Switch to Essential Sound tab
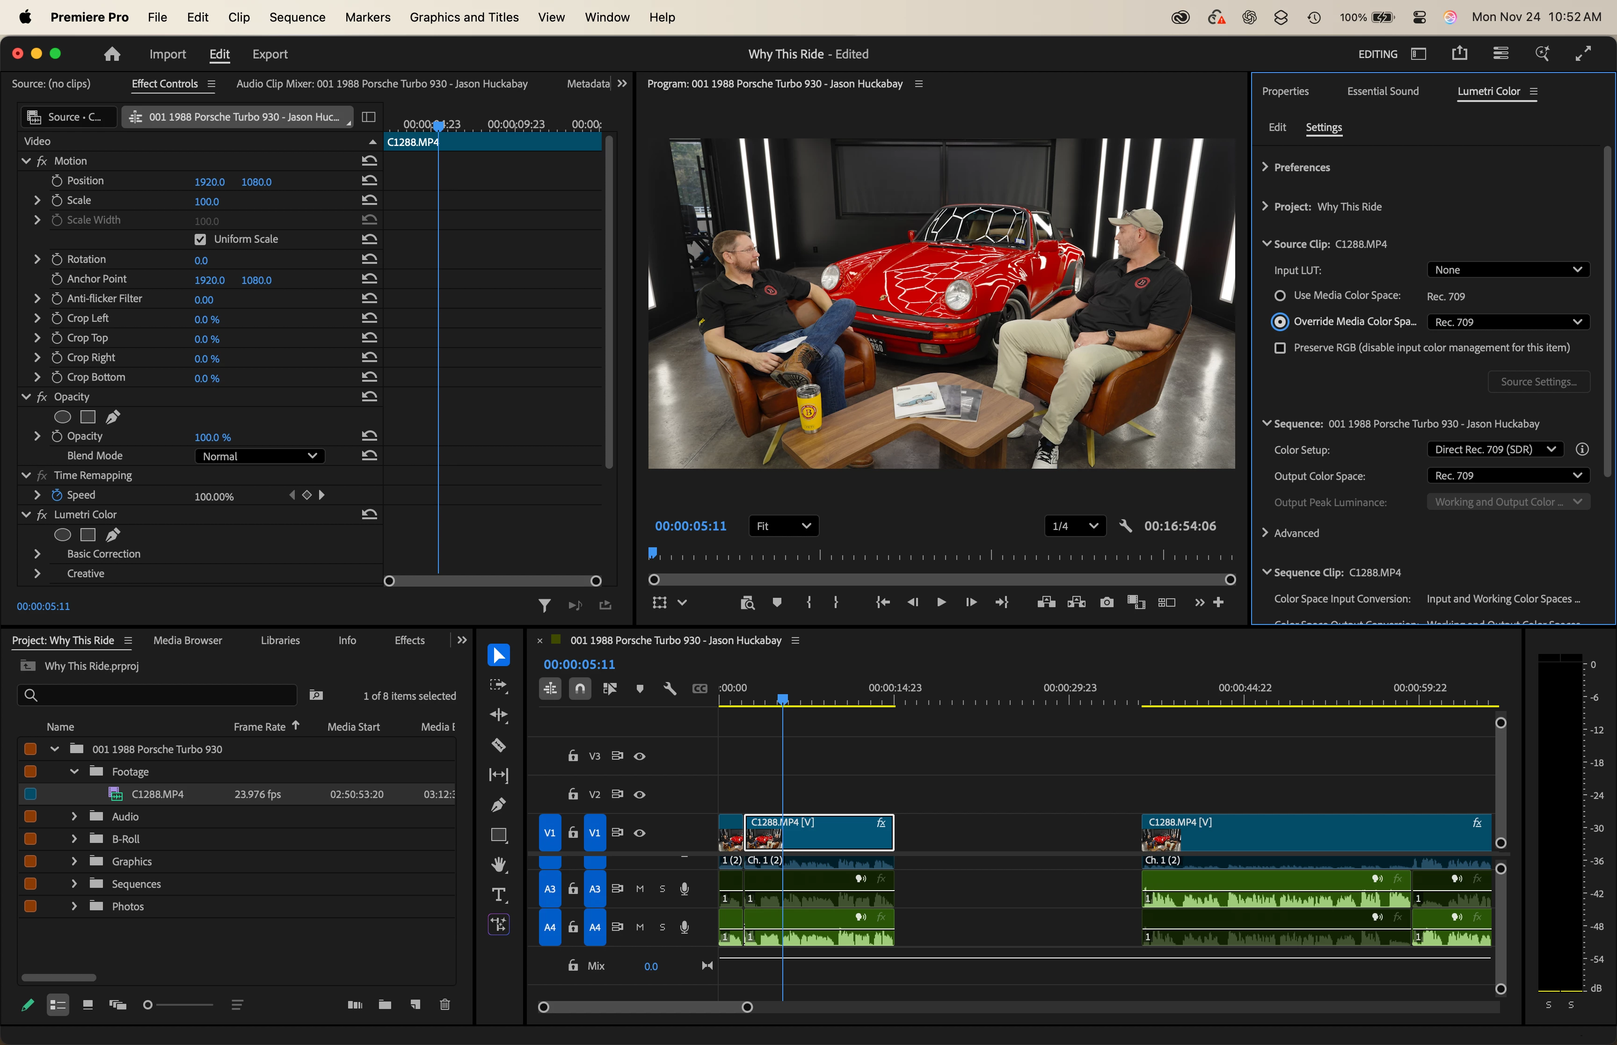Screen dimensions: 1617x1045 pos(1383,92)
